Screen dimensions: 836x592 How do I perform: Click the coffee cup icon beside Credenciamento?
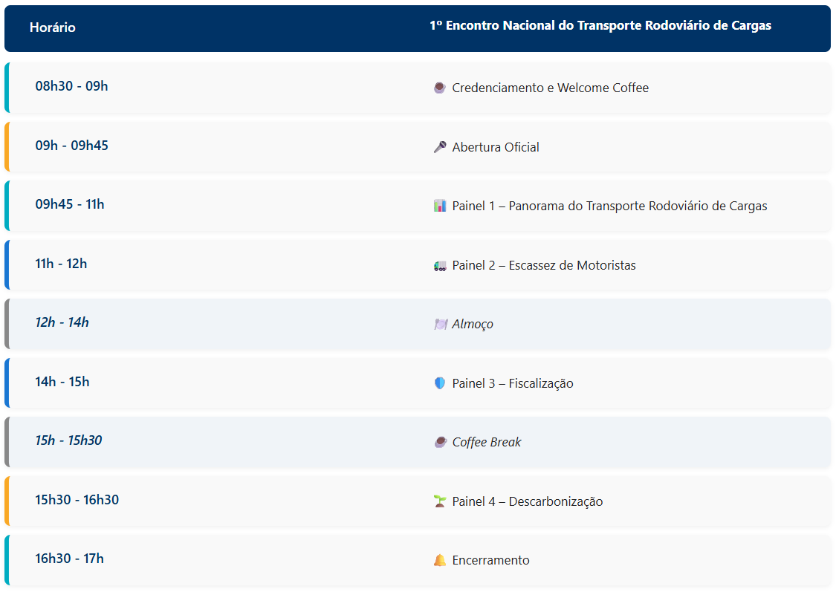click(x=440, y=88)
